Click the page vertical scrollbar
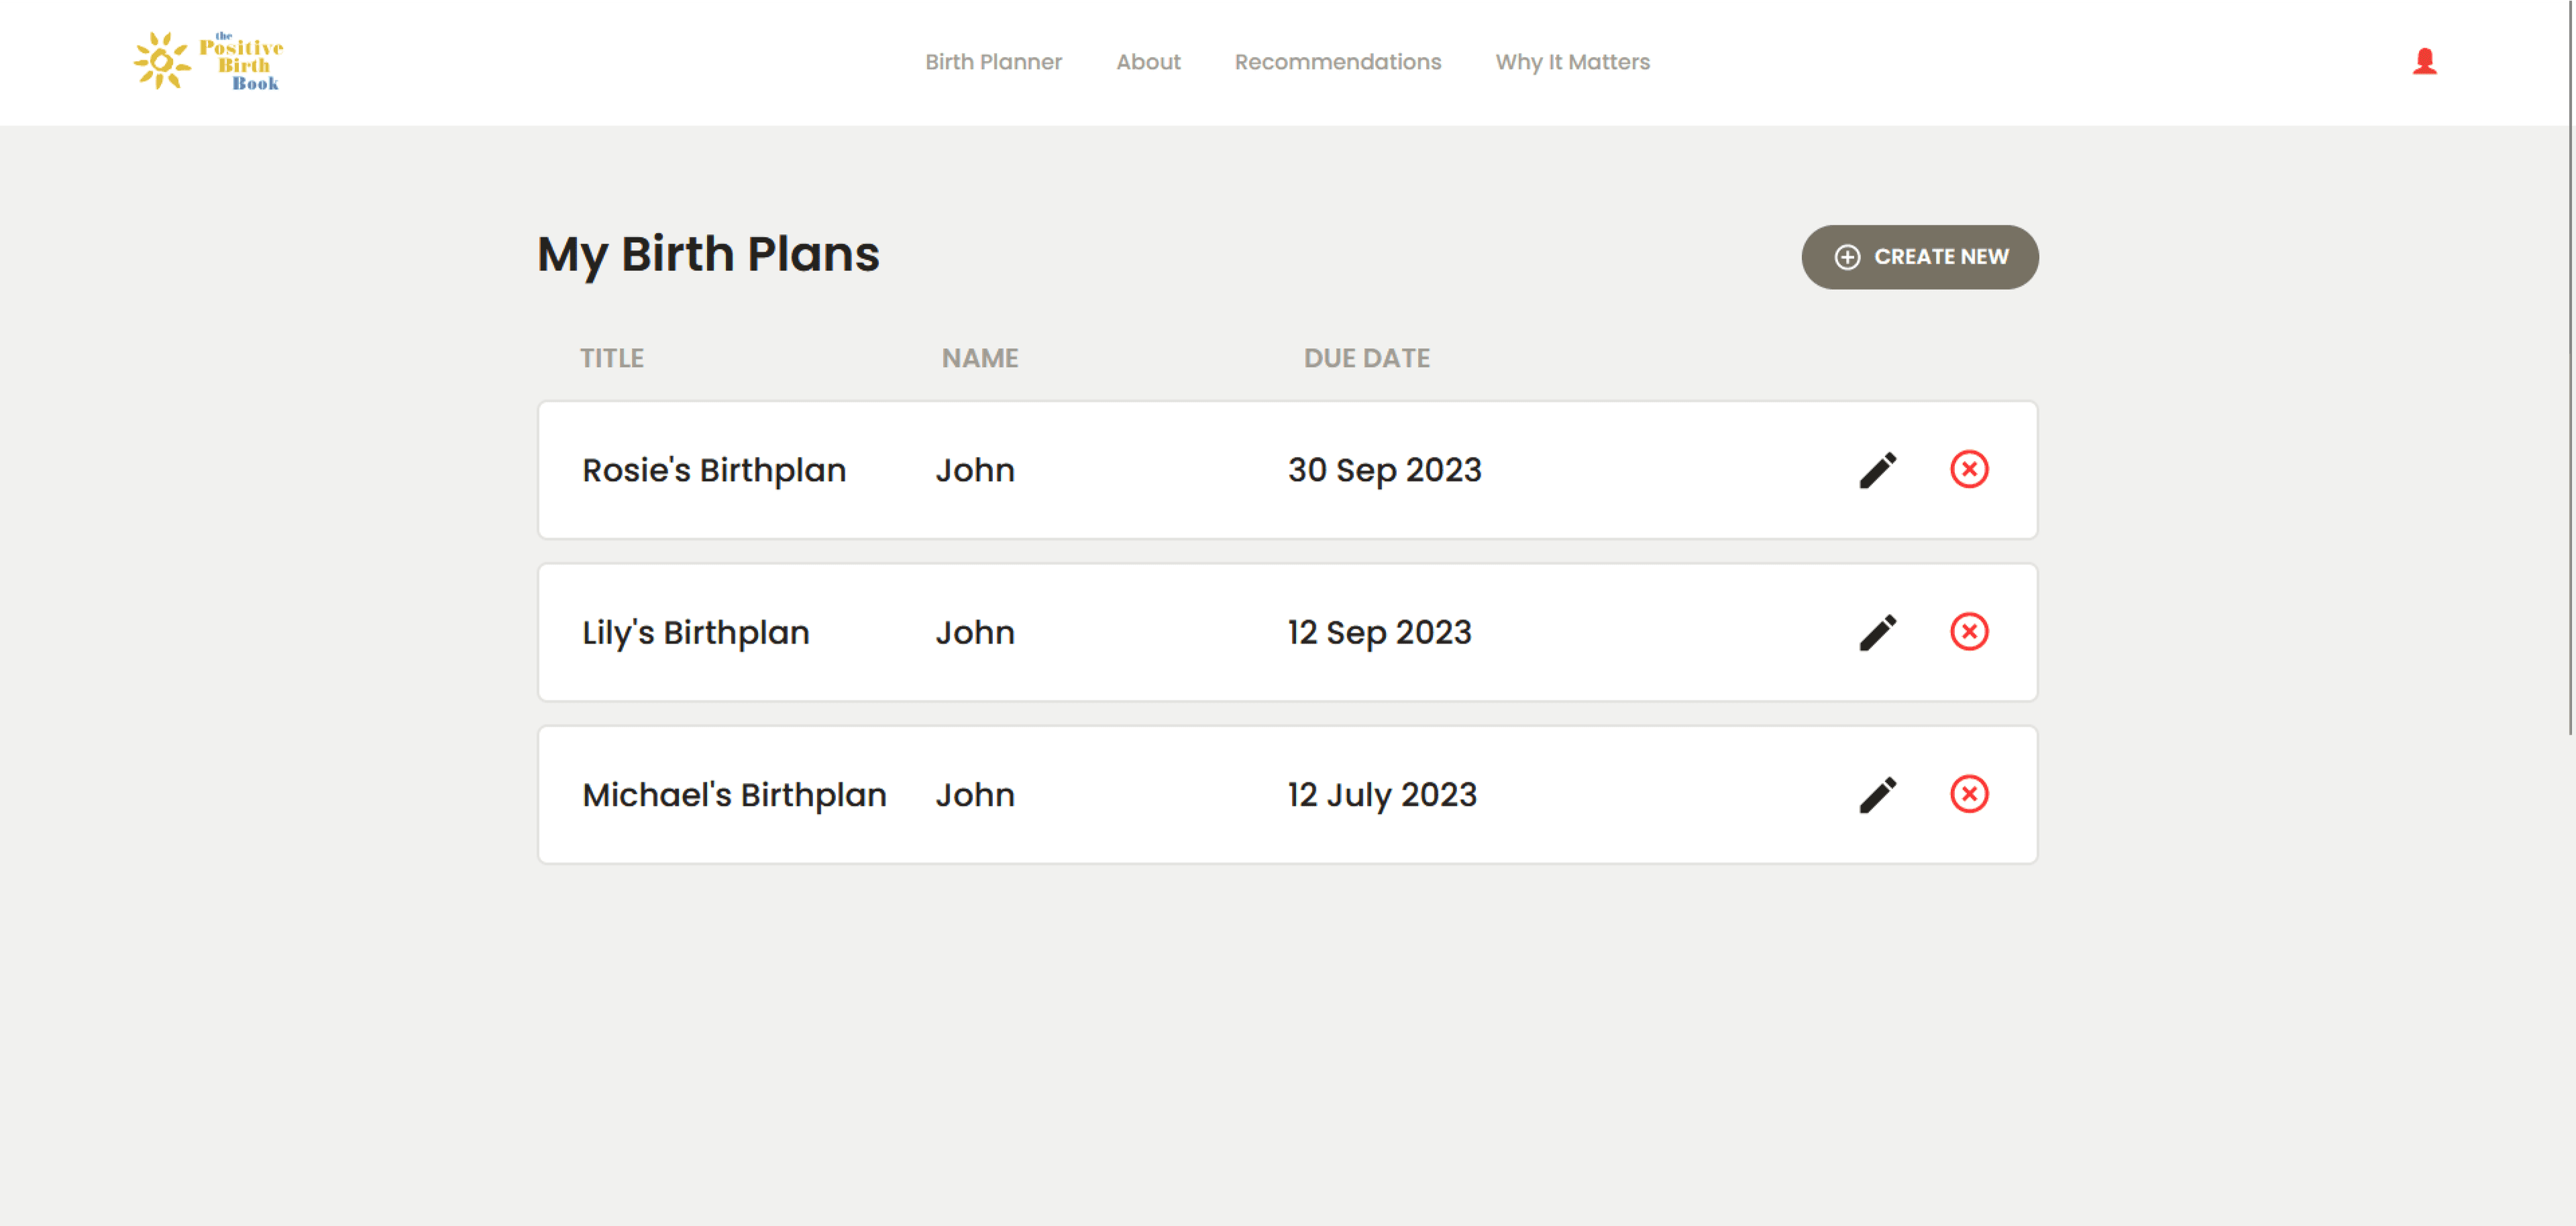Viewport: 2576px width, 1226px height. [2569, 400]
